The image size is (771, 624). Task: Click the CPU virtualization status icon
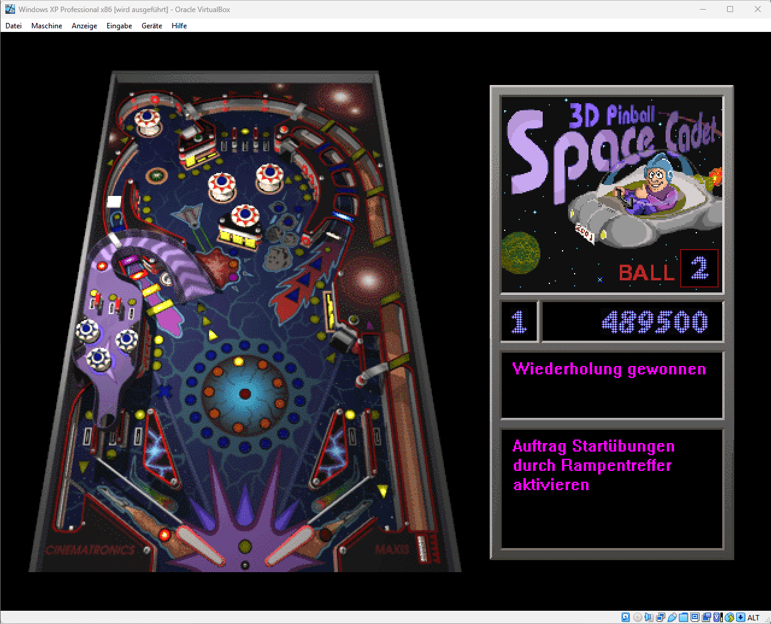(x=718, y=617)
